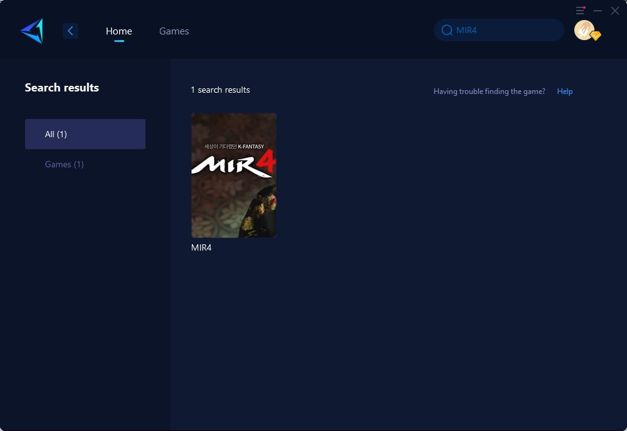Viewport: 627px width, 431px height.
Task: Click 'Having trouble finding the game?' text
Action: point(489,91)
